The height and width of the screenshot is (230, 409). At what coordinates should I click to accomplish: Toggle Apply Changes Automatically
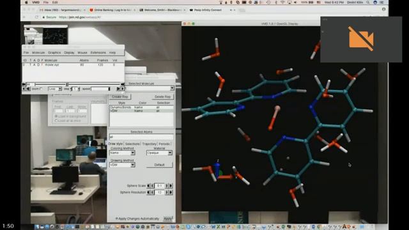[x=137, y=218]
